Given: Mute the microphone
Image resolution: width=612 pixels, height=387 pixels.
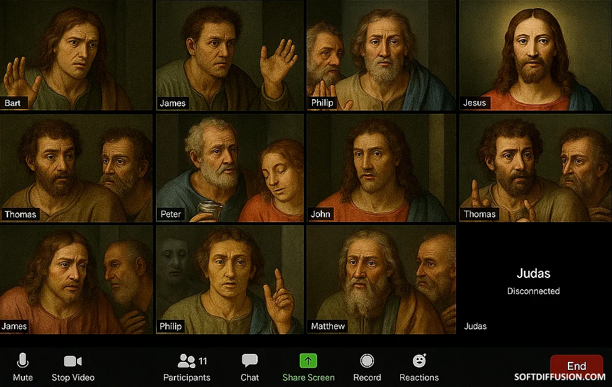Looking at the screenshot, I should (x=23, y=367).
